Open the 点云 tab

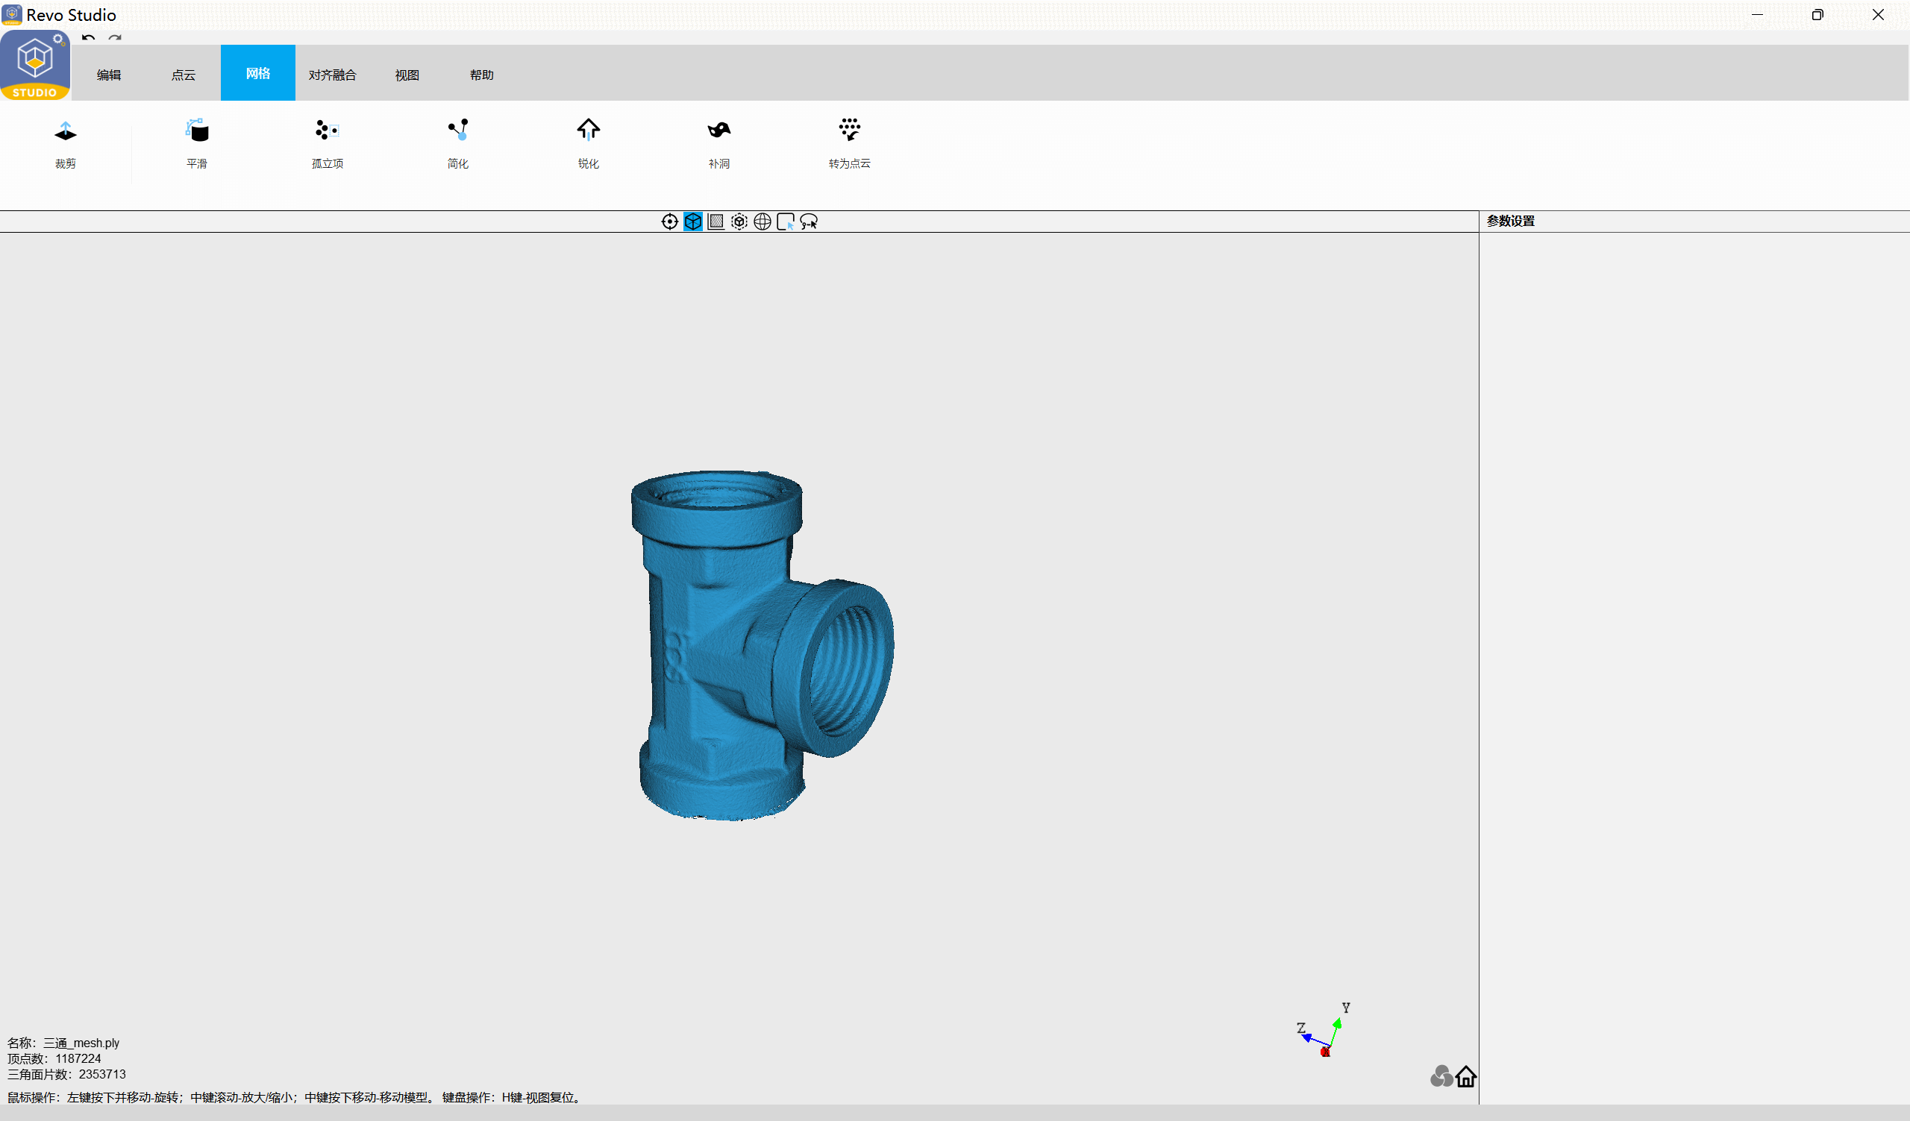click(184, 75)
